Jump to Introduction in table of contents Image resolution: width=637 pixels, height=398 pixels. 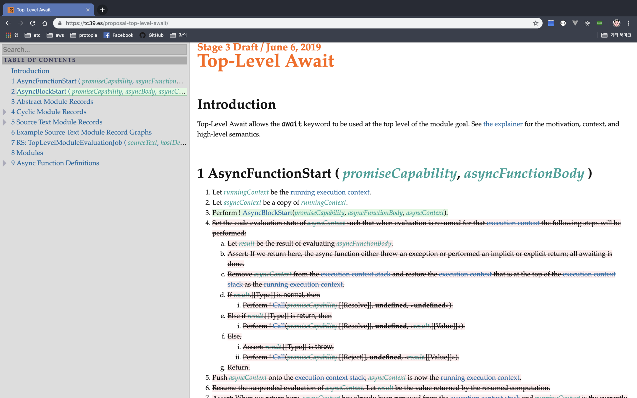tap(30, 71)
